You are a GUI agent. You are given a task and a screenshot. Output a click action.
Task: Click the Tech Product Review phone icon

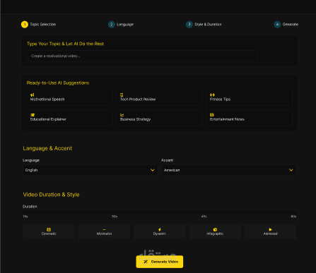[122, 95]
